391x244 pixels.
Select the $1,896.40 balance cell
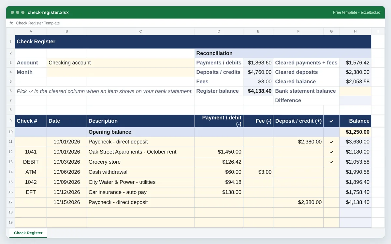[355, 182]
